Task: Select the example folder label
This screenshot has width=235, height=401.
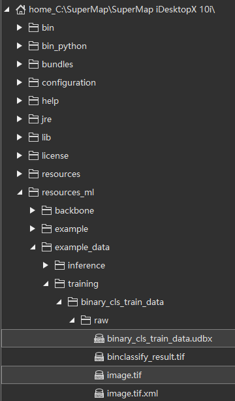Action: [71, 229]
